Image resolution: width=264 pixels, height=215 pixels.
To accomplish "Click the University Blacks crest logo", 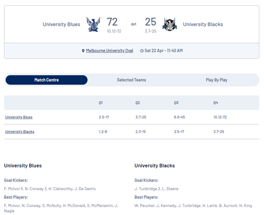I will [x=169, y=24].
